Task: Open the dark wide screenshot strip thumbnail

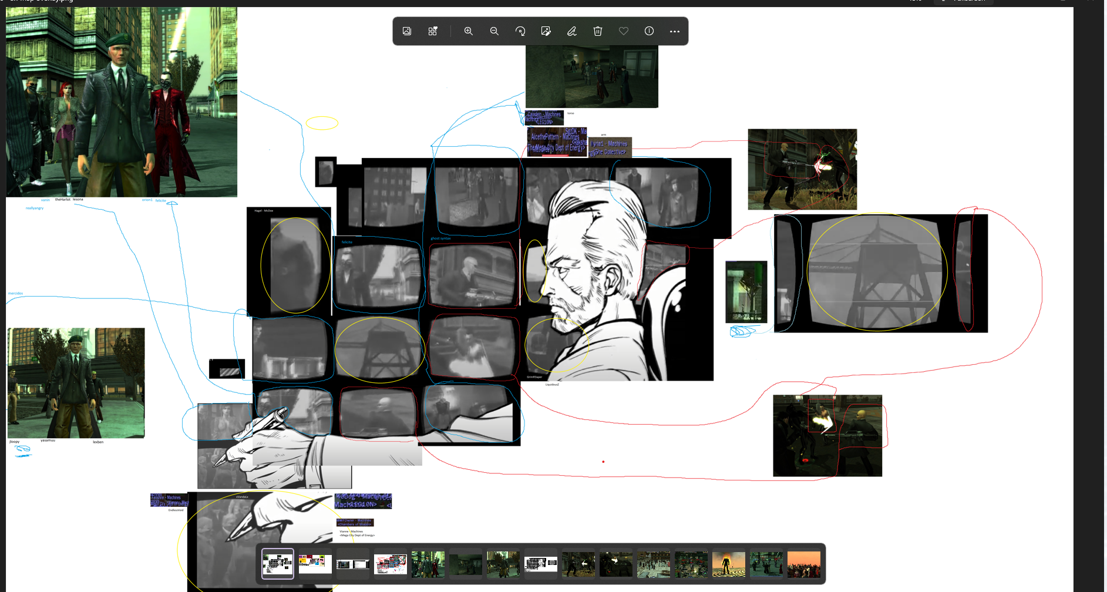Action: coord(353,564)
